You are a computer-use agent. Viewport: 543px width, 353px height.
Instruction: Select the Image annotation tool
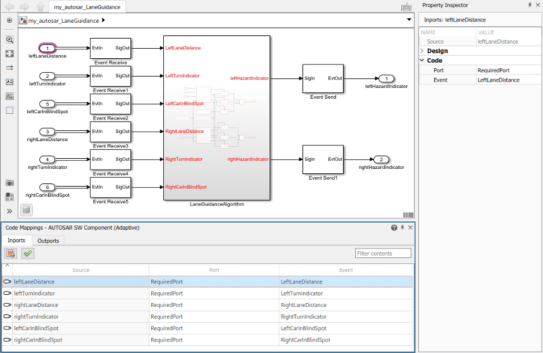pos(9,96)
